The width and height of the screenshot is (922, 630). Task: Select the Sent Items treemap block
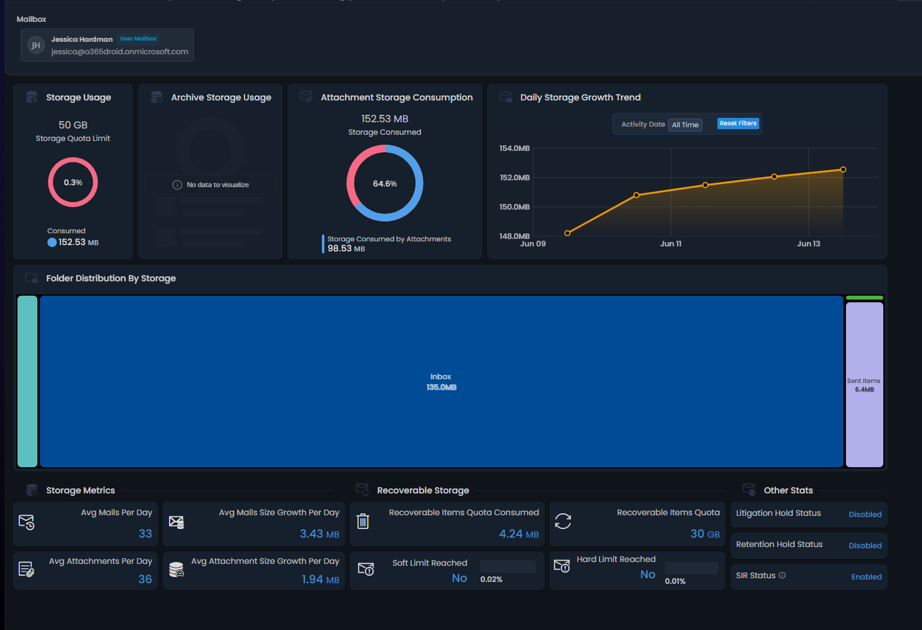pyautogui.click(x=864, y=384)
